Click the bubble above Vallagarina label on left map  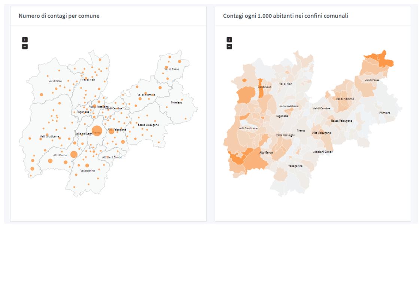pos(87,166)
